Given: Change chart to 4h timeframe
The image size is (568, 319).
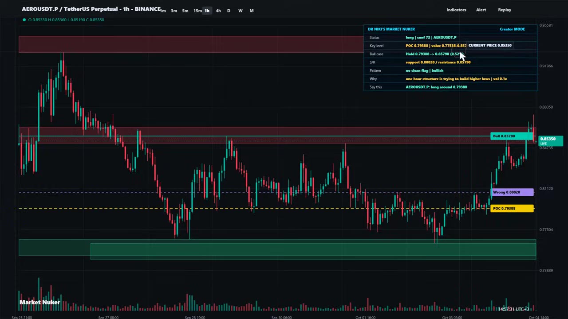Looking at the screenshot, I should (x=218, y=11).
